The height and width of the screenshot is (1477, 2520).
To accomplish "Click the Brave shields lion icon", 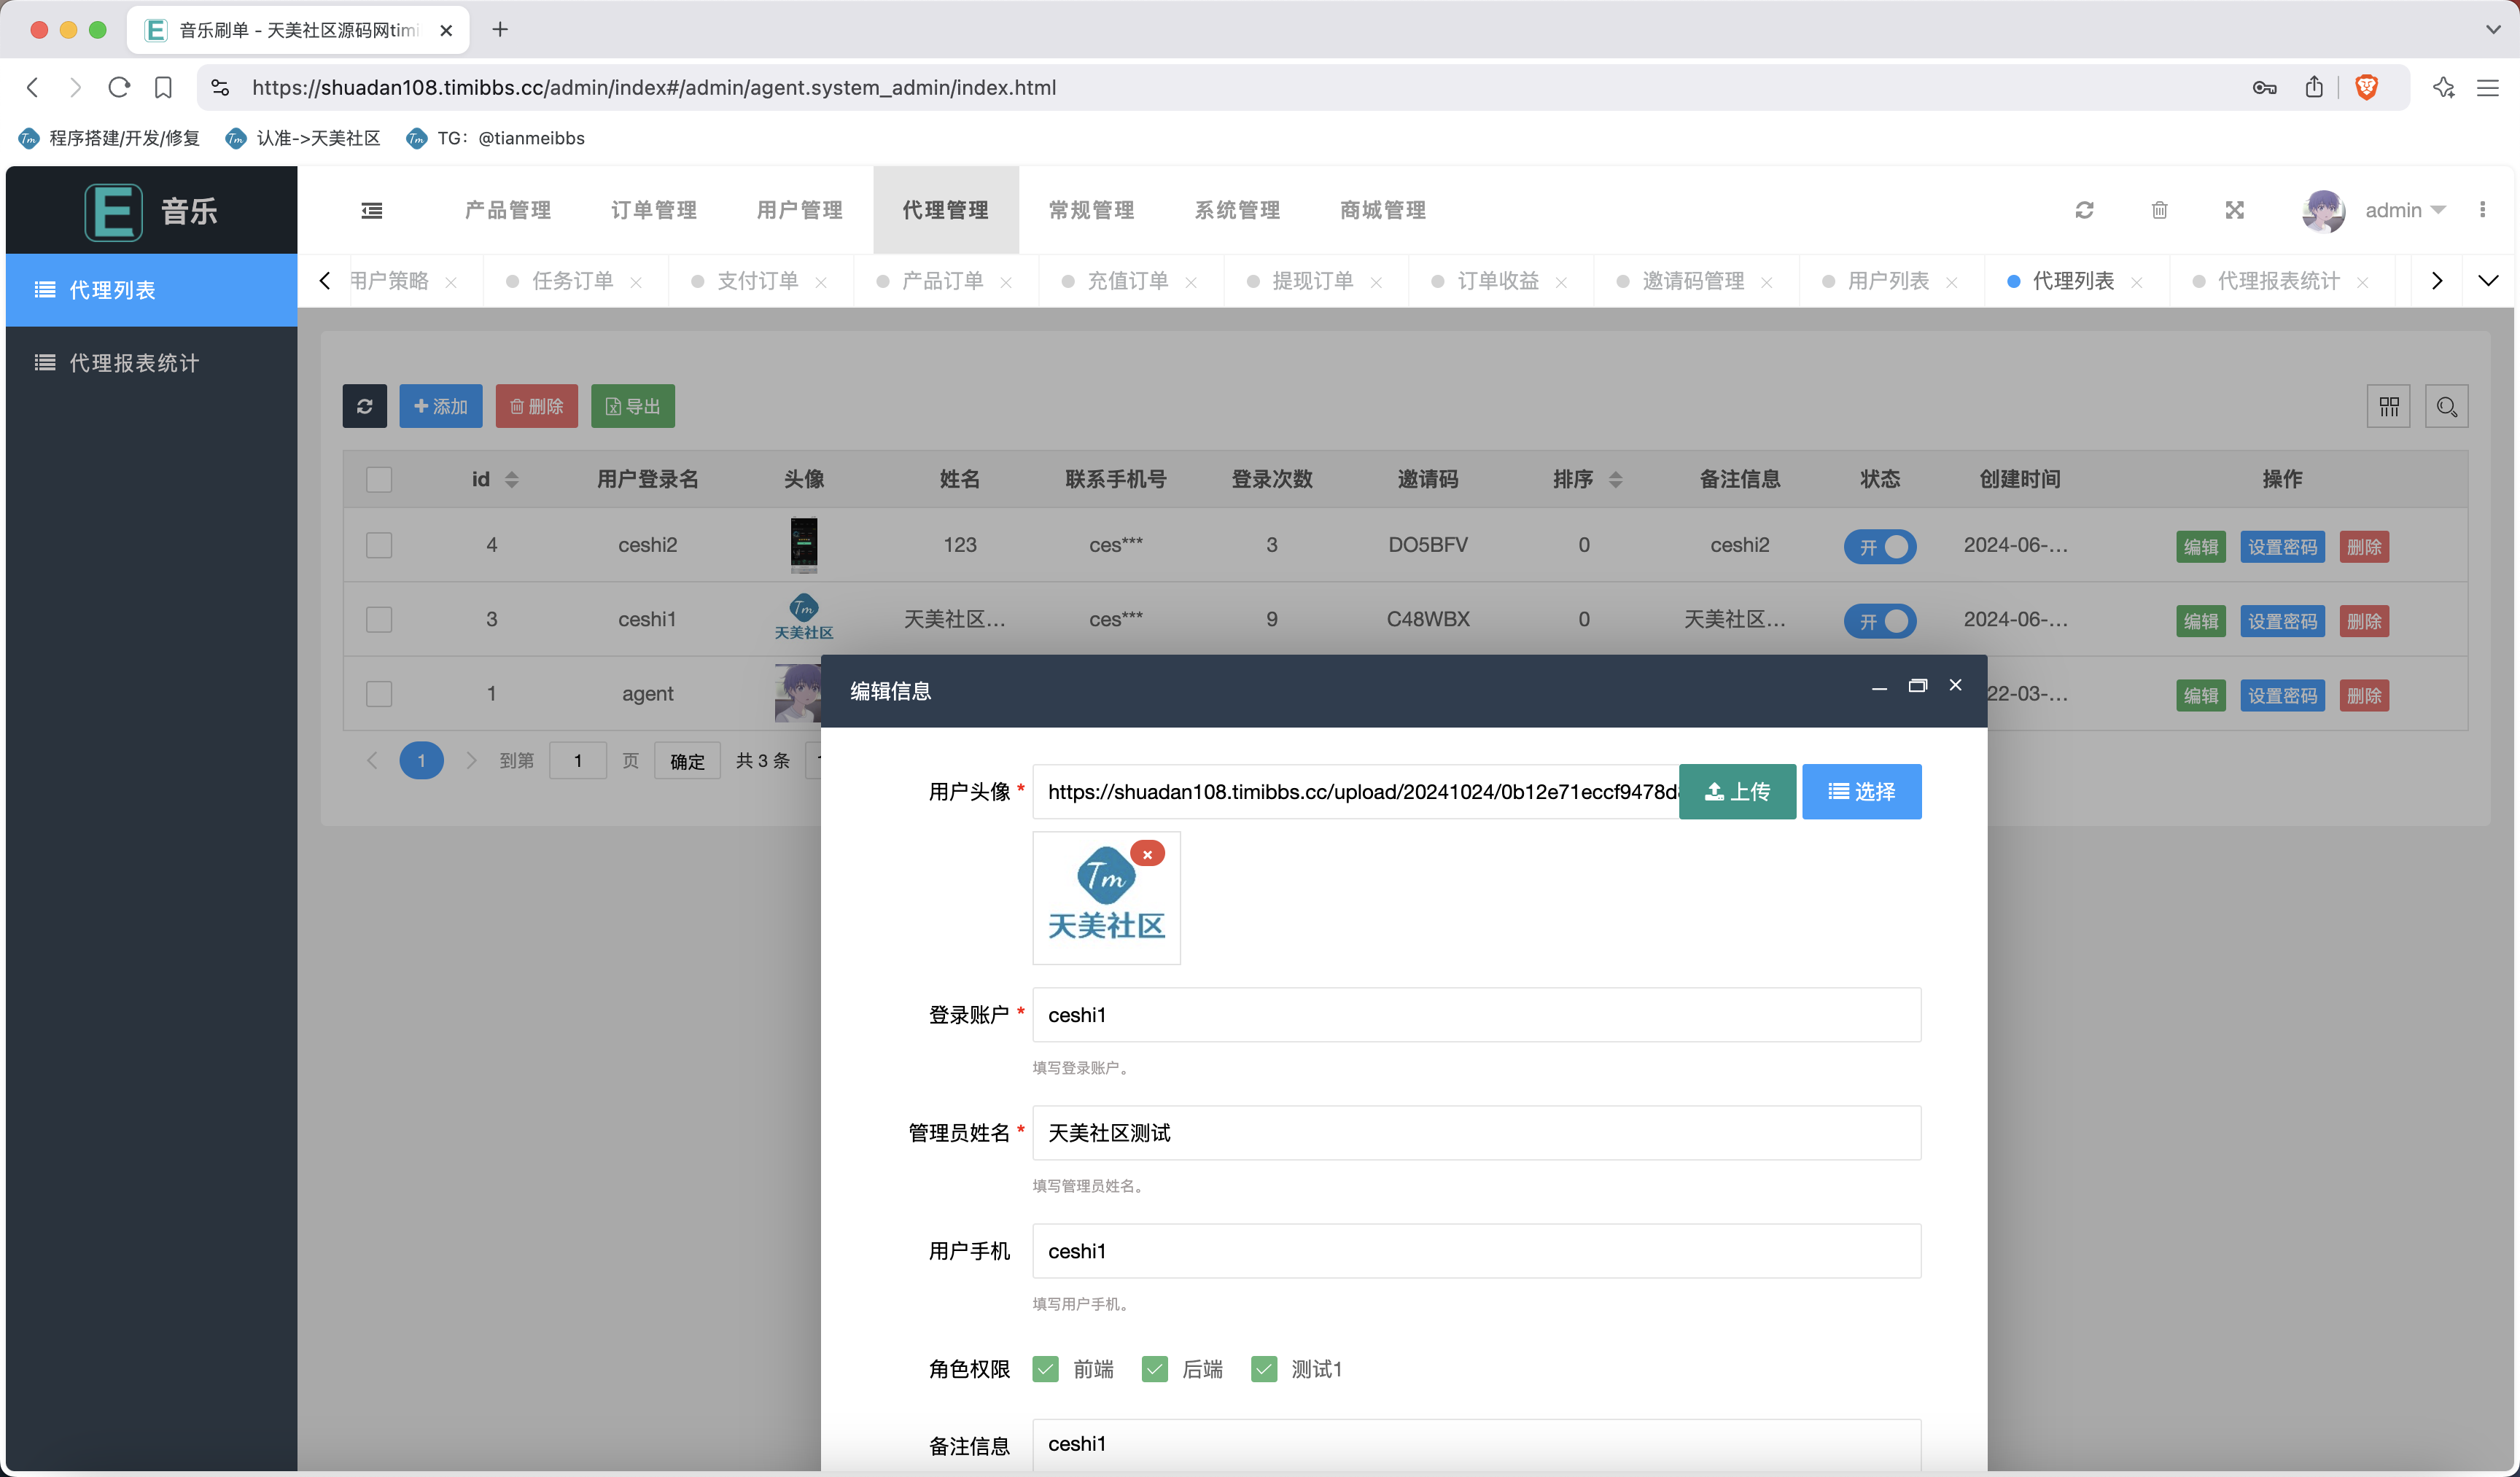I will point(2366,88).
